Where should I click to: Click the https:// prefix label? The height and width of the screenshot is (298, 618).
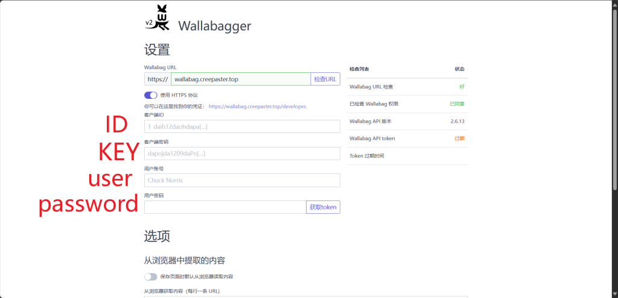158,79
